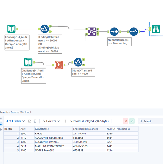This screenshot has height=164, width=163.
Task: Click the red X cancel button
Action: (126, 121)
